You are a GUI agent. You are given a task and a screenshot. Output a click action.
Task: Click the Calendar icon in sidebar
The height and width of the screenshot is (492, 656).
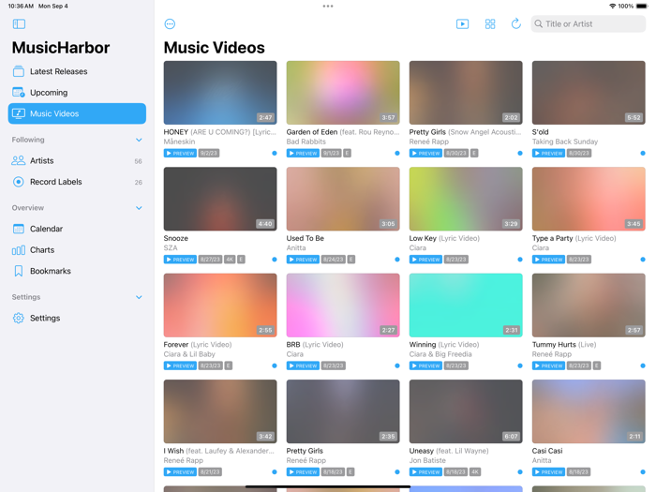point(19,229)
